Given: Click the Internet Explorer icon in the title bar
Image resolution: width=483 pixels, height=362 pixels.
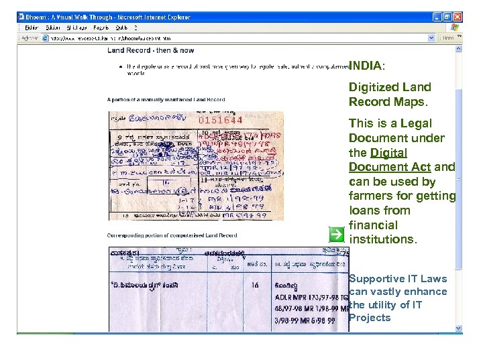Looking at the screenshot, I should click(x=21, y=17).
